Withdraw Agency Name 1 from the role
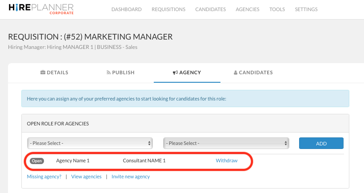 click(226, 161)
